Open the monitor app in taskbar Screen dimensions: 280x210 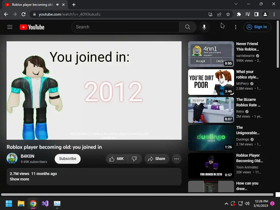click(57, 203)
